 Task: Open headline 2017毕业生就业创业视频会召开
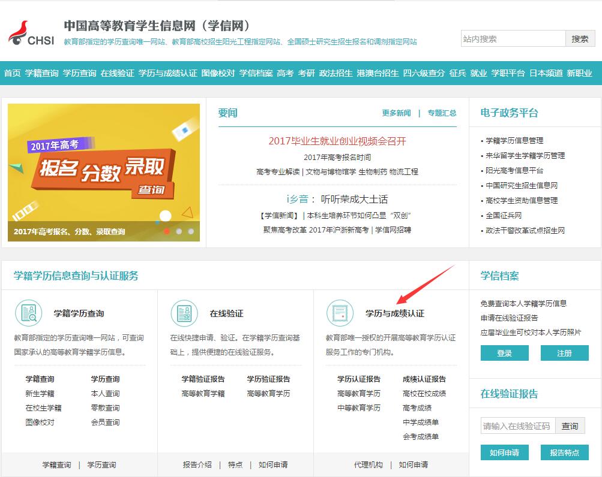(x=337, y=141)
